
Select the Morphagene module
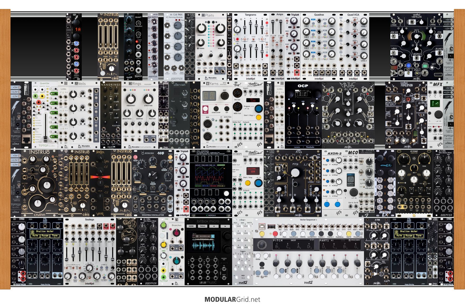(x=417, y=47)
